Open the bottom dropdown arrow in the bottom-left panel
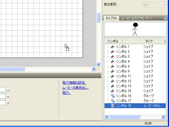The image size is (169, 127). click(x=8, y=103)
